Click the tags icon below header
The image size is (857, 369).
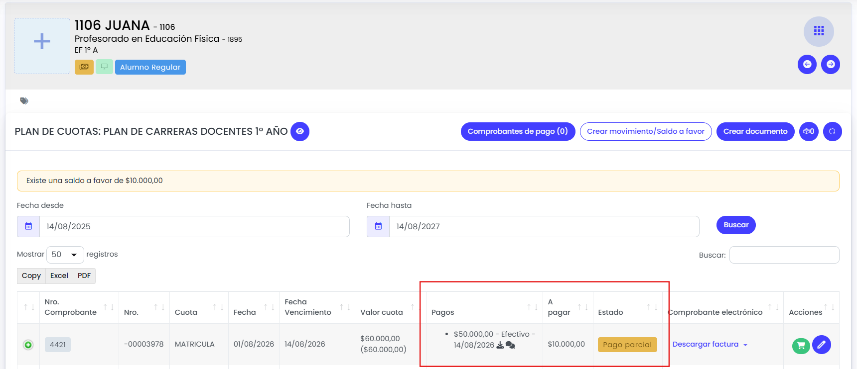pos(24,101)
